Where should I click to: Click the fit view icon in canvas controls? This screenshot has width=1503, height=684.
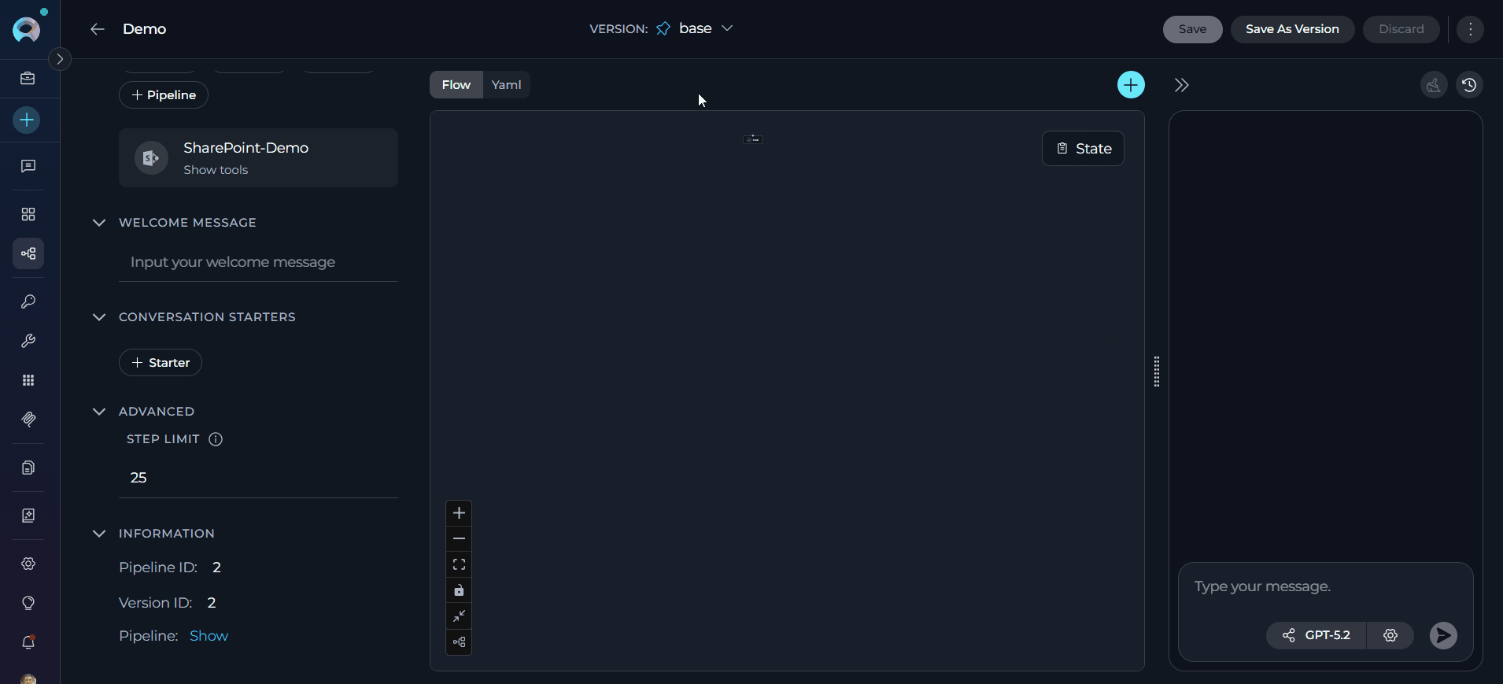(459, 565)
